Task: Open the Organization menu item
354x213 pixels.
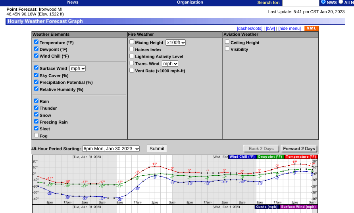Action: click(x=190, y=2)
